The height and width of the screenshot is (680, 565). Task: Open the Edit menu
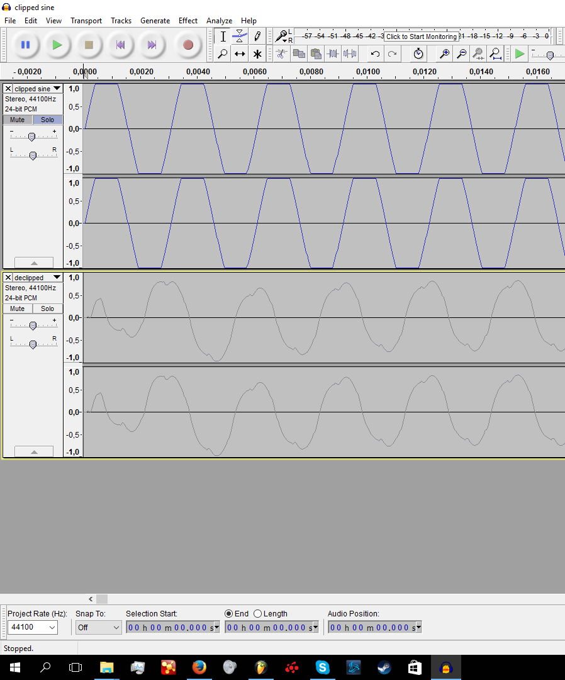pyautogui.click(x=31, y=20)
